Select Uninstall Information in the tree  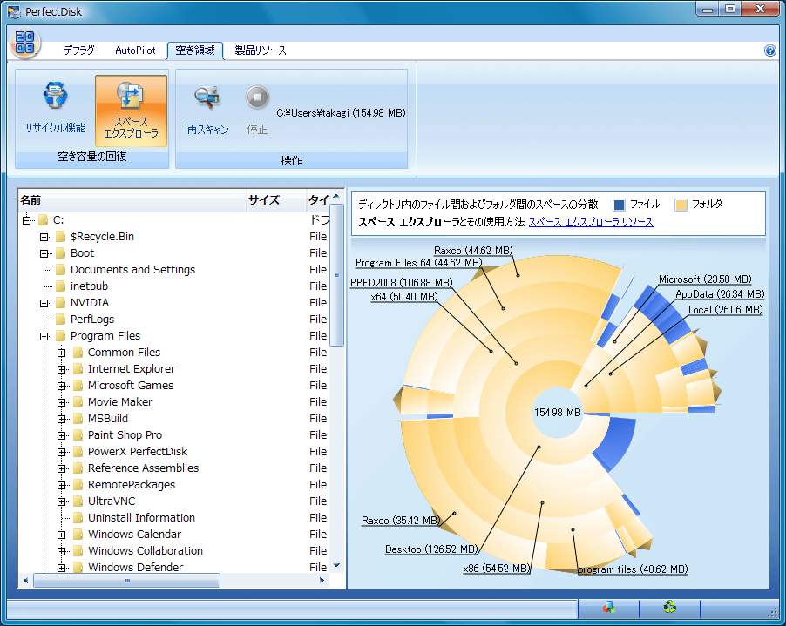141,517
